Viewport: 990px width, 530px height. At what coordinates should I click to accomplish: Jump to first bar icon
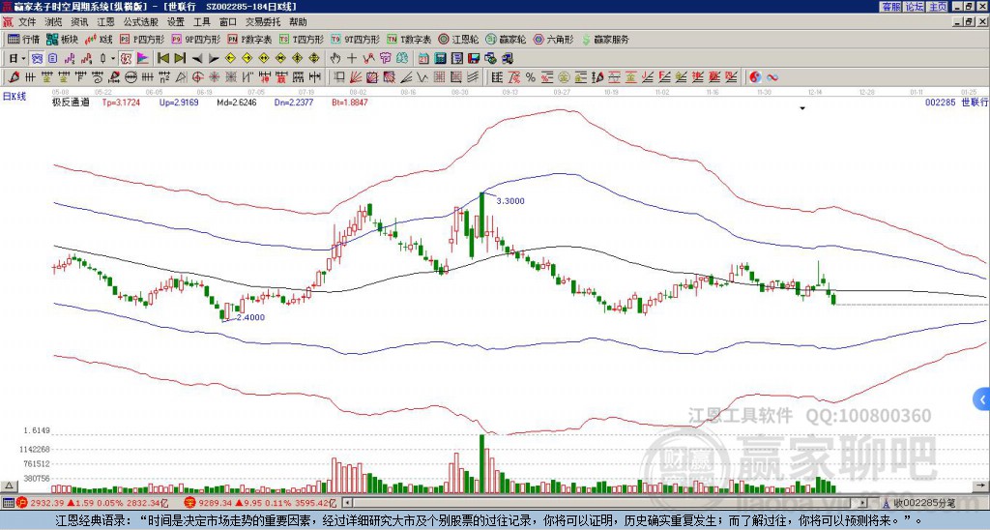coord(162,59)
